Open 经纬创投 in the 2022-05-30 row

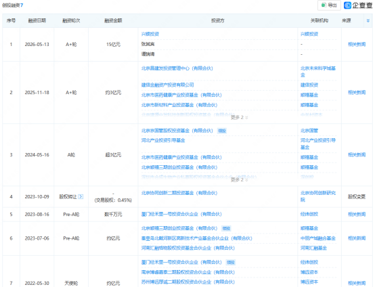click(309, 263)
